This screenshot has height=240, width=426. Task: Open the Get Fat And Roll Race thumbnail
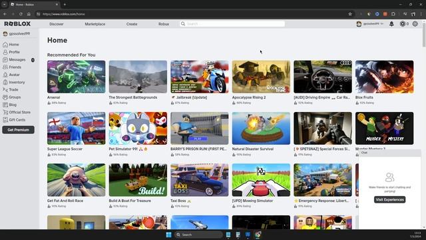pos(76,180)
